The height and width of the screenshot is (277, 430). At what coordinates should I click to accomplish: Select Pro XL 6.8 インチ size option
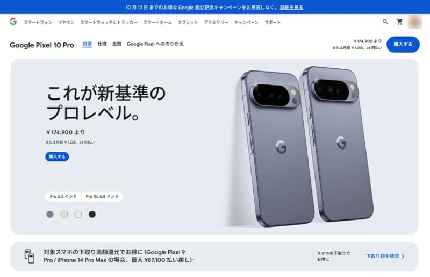coord(102,196)
